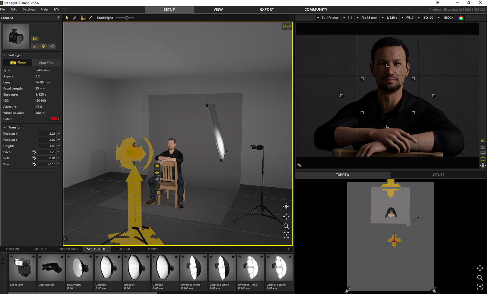This screenshot has height=294, width=487.
Task: Favorite the Beautydish with its star
Action: (x=91, y=257)
